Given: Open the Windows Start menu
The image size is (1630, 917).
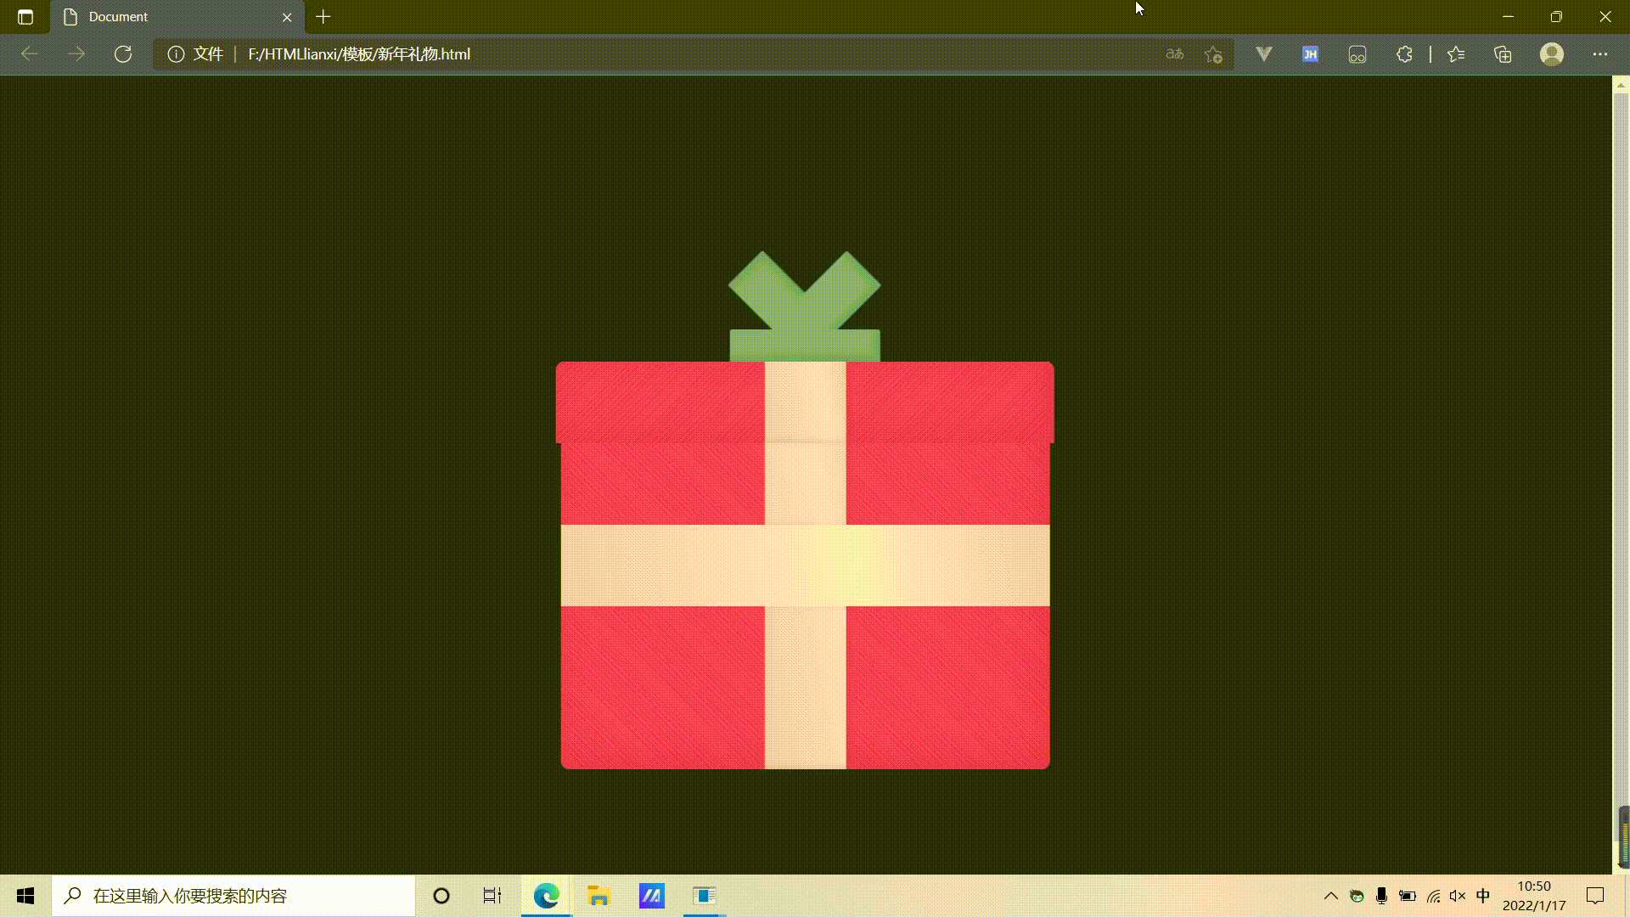Looking at the screenshot, I should click(25, 896).
